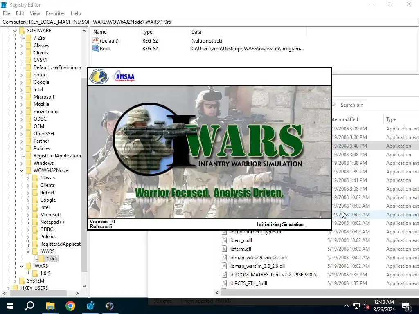Screen dimensions: 419x314
Task: Select the Partner key folder icon
Action: (x=28, y=141)
